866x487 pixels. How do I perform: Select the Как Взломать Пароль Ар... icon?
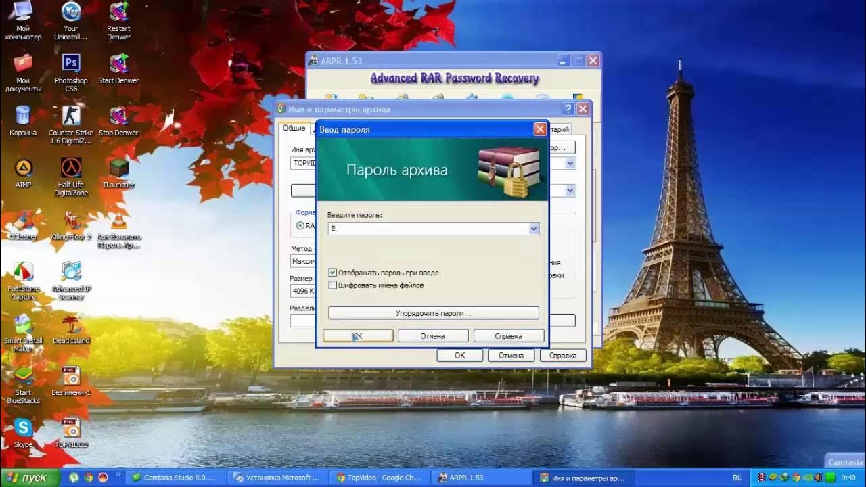(x=118, y=229)
